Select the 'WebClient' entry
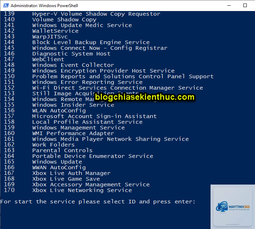This screenshot has width=255, height=229. [x=48, y=59]
